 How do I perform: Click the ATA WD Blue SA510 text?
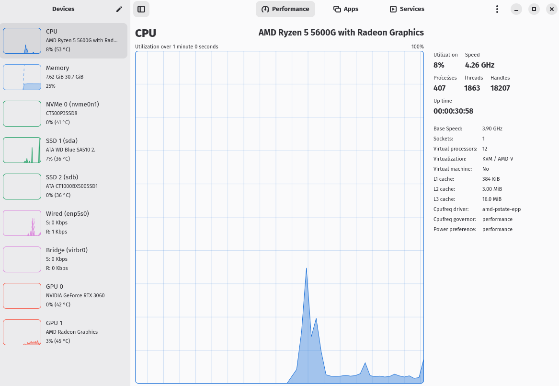[x=70, y=150]
